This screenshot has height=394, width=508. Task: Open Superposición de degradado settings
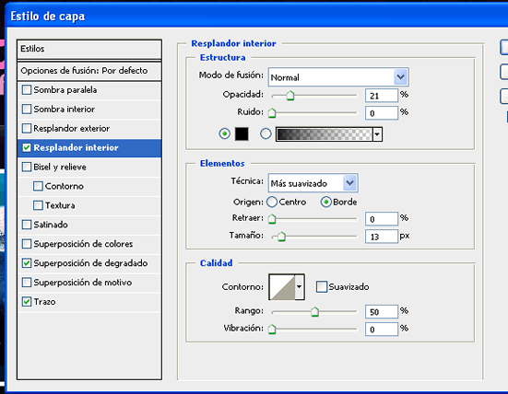tap(89, 263)
